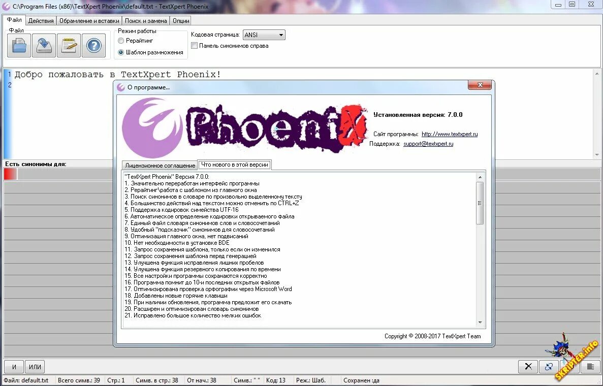The image size is (603, 386).
Task: Open the Действия tab
Action: point(41,21)
